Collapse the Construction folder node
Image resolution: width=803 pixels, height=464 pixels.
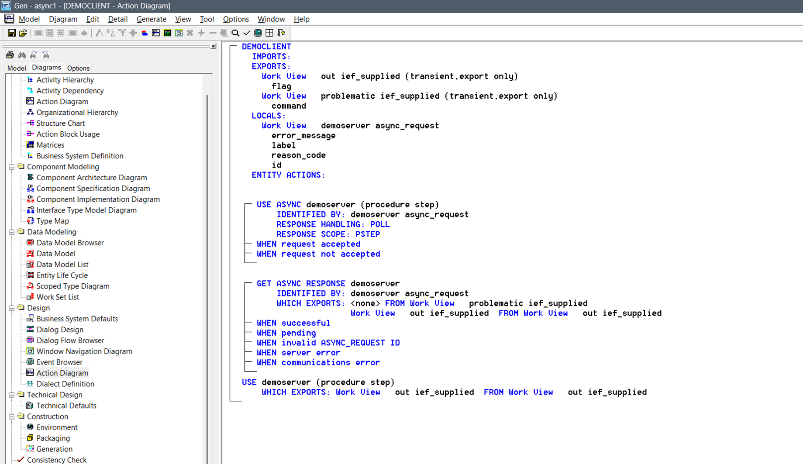(12, 416)
